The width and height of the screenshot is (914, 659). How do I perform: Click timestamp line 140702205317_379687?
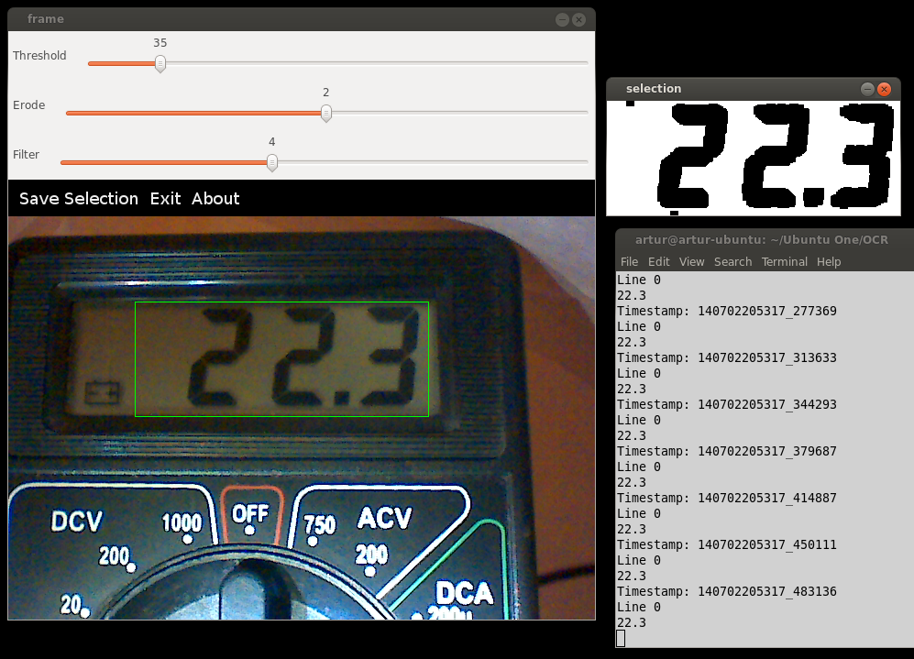pos(726,451)
